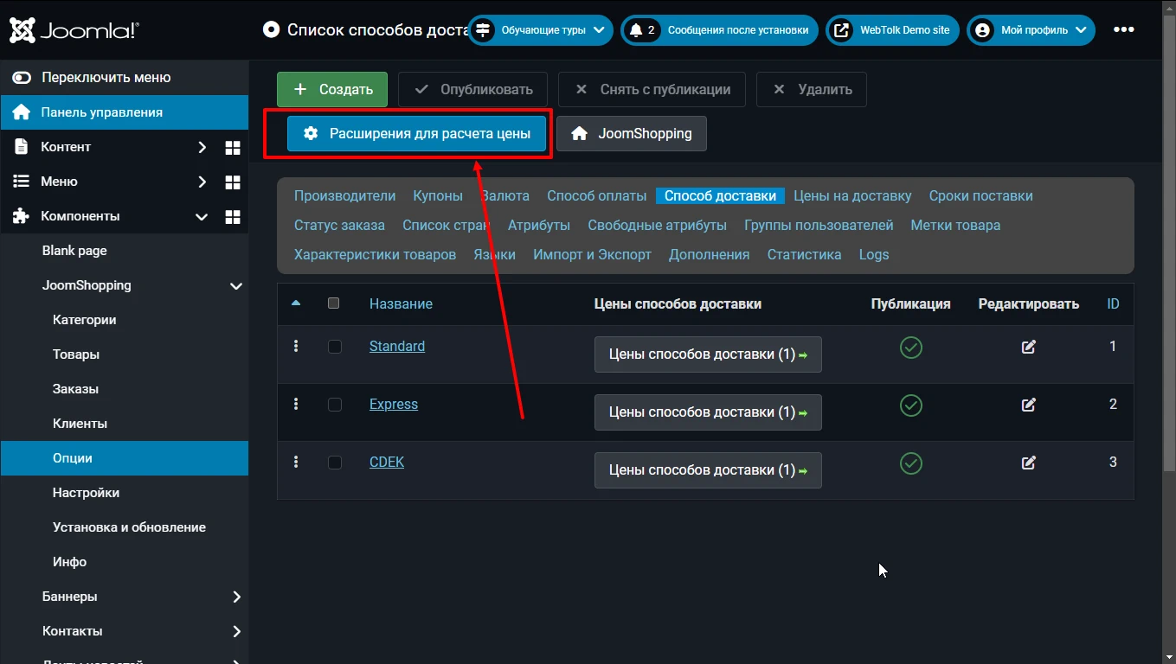Expand the Меню submenu chevron

click(202, 182)
